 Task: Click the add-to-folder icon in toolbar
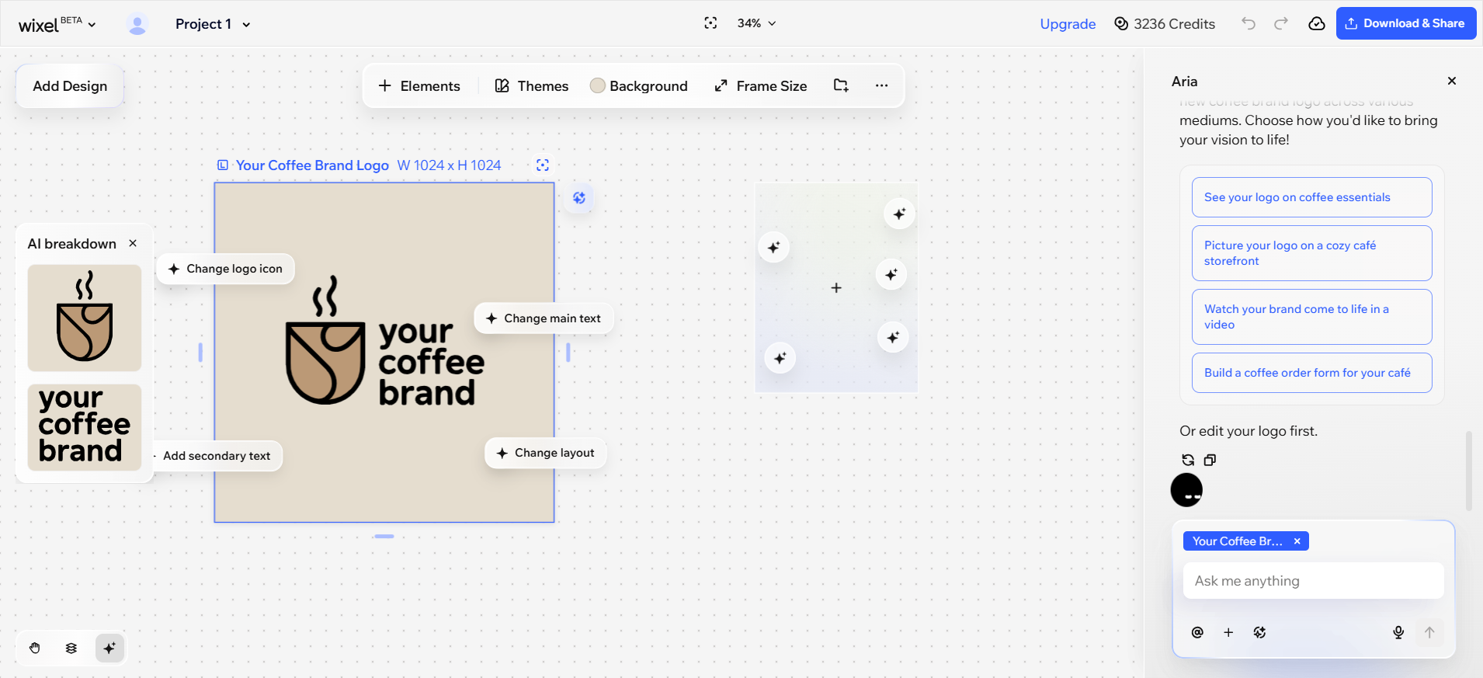point(841,85)
